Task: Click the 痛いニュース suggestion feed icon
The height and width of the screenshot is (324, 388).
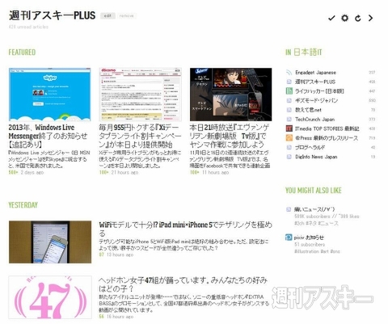Action: pos(289,209)
